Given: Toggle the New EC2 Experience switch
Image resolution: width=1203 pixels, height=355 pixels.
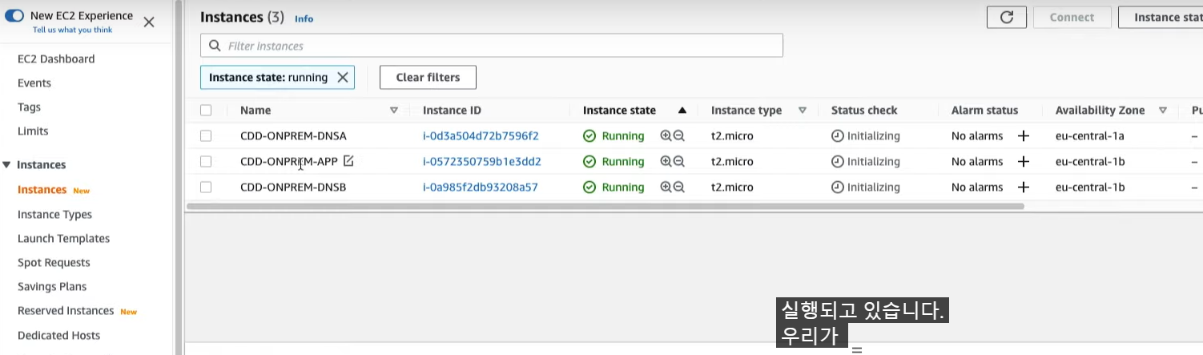Looking at the screenshot, I should coord(14,15).
